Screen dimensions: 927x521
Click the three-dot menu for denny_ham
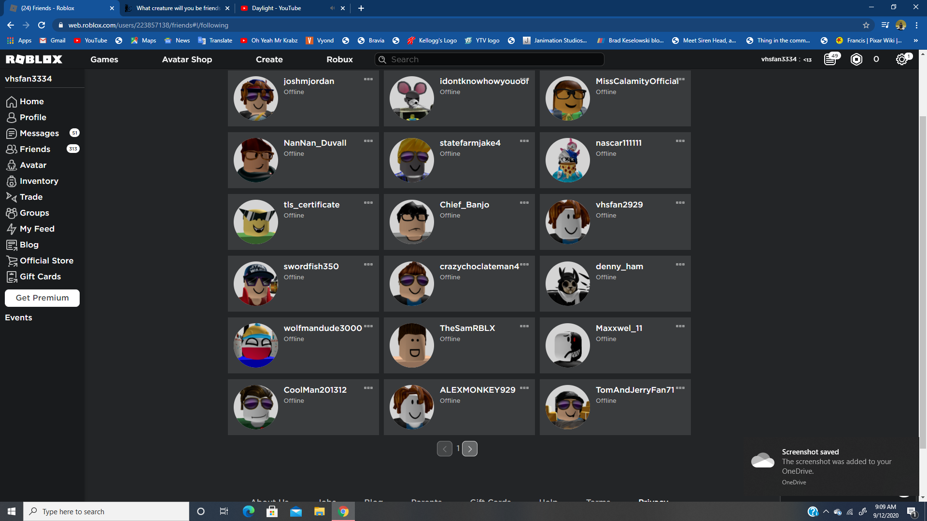coord(680,265)
